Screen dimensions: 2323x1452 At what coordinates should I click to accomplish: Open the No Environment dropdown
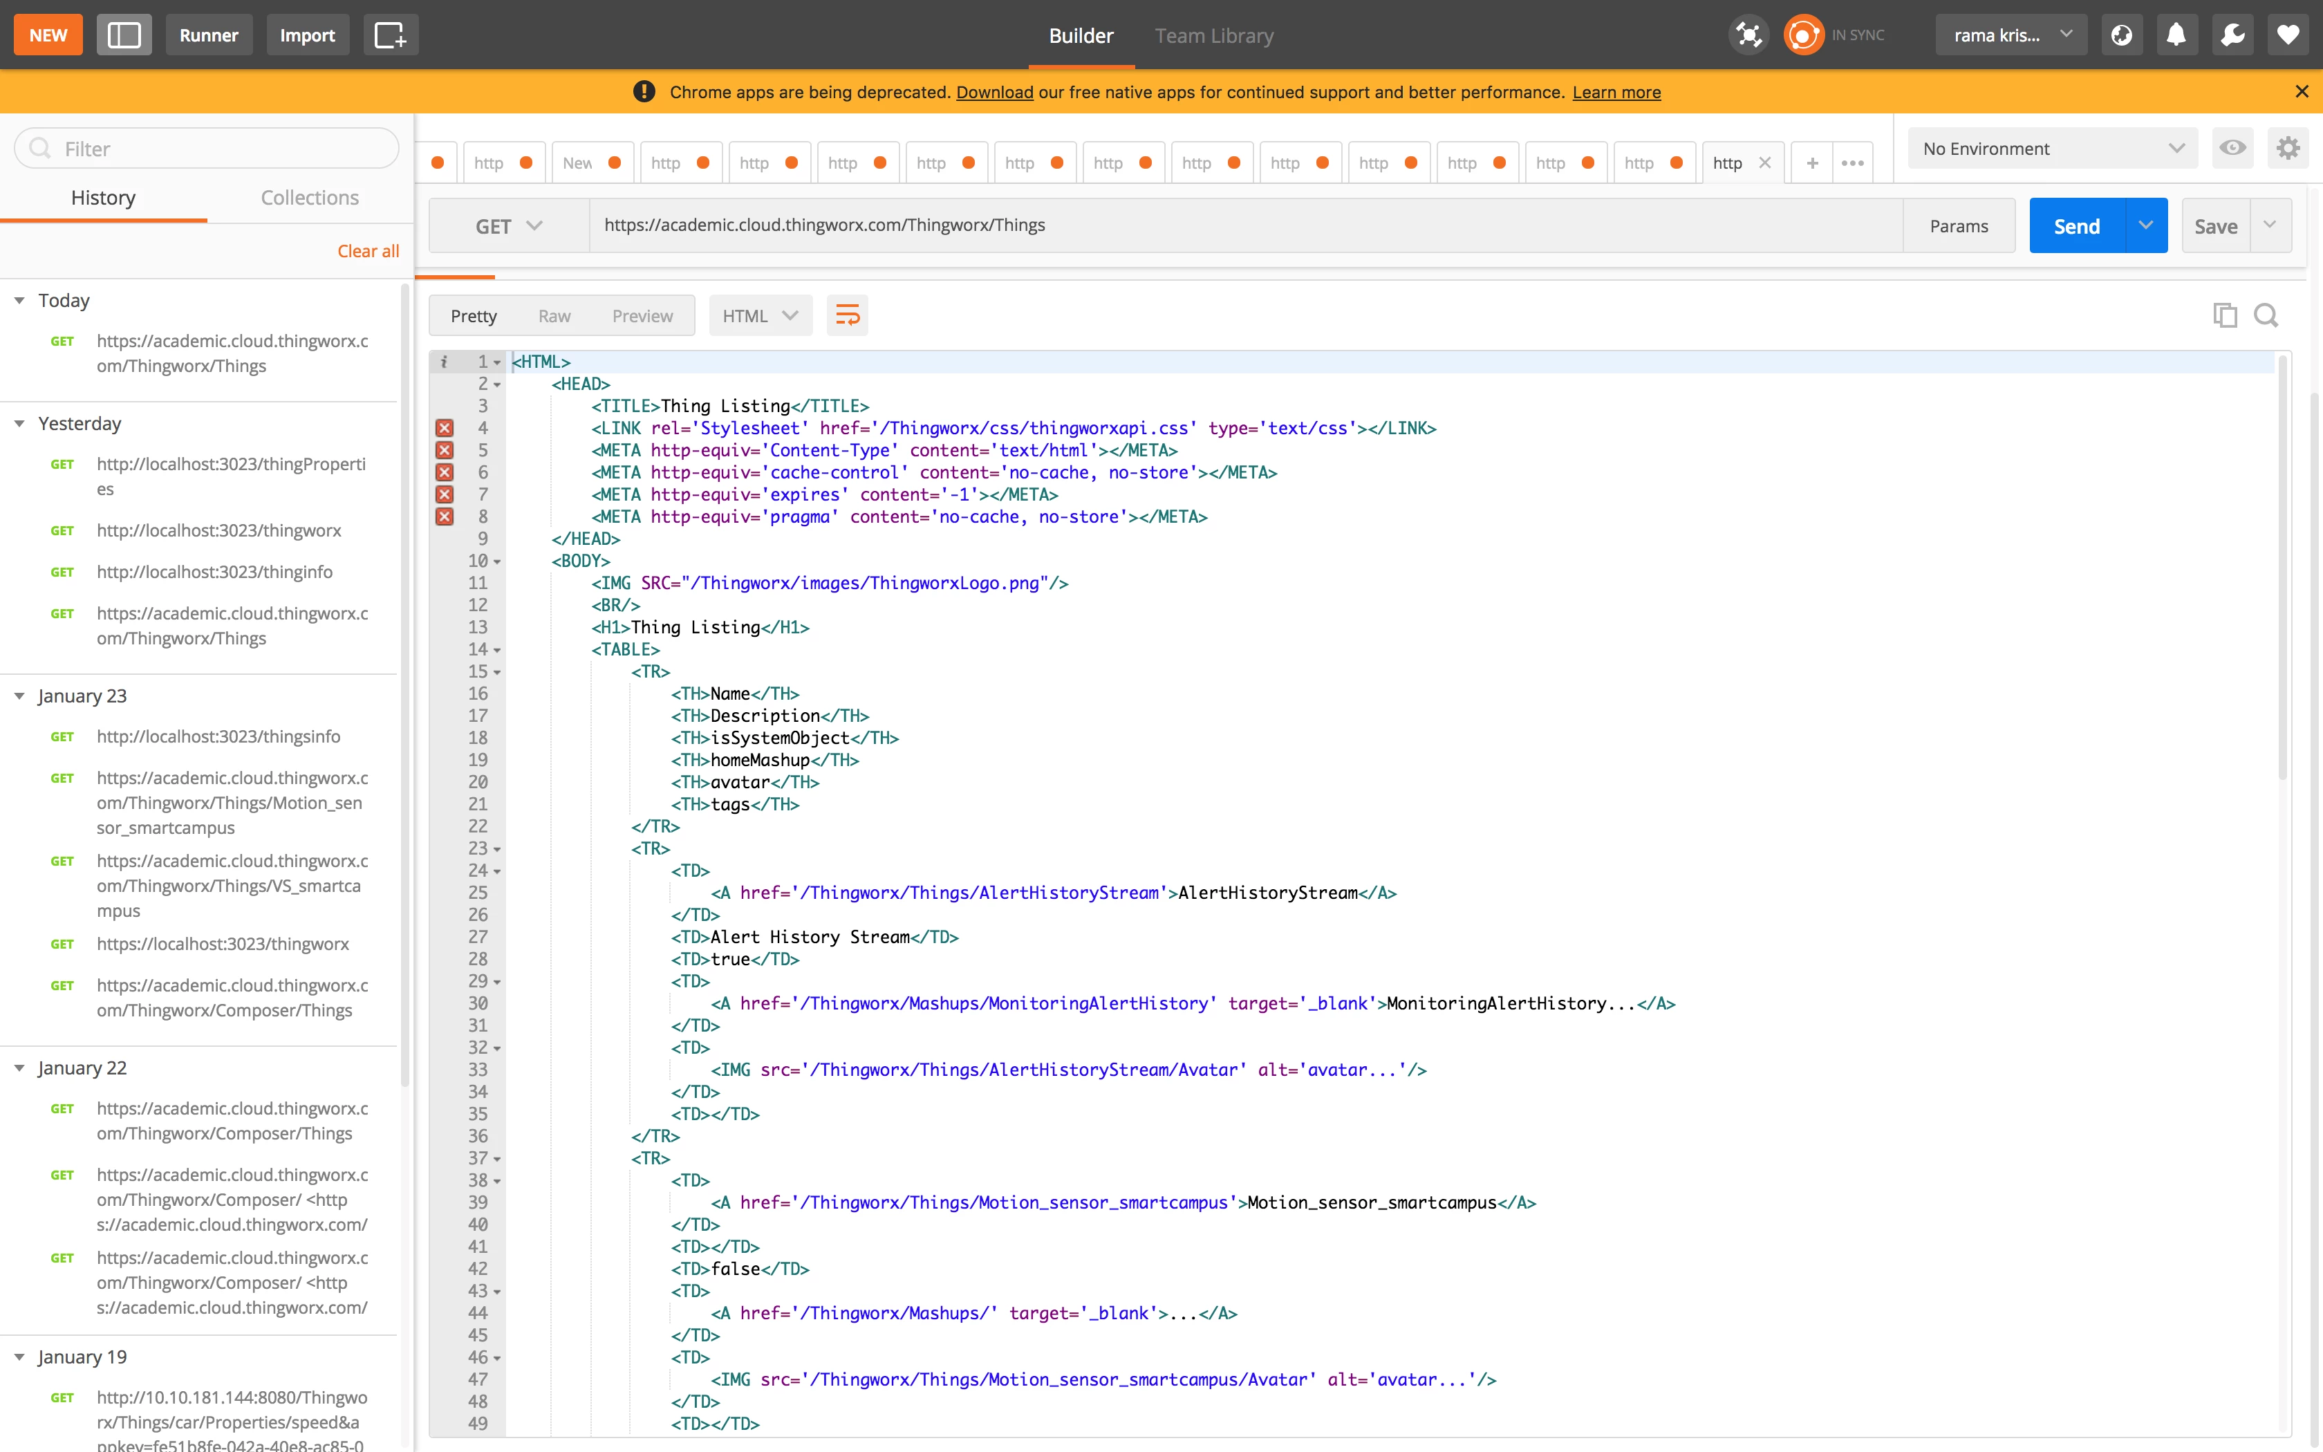tap(2052, 148)
